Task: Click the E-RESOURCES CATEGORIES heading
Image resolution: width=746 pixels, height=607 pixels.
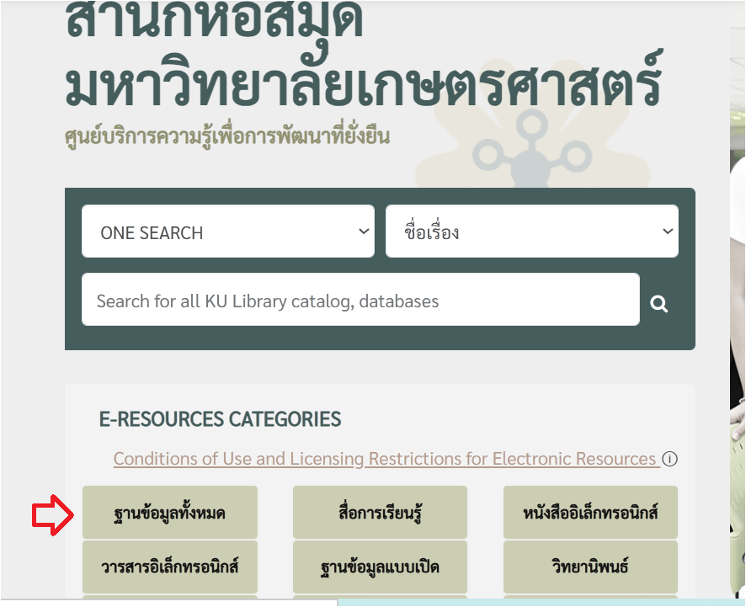Action: (220, 419)
